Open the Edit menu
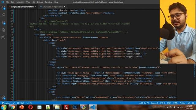This screenshot has height=110, width=196. point(13,2)
